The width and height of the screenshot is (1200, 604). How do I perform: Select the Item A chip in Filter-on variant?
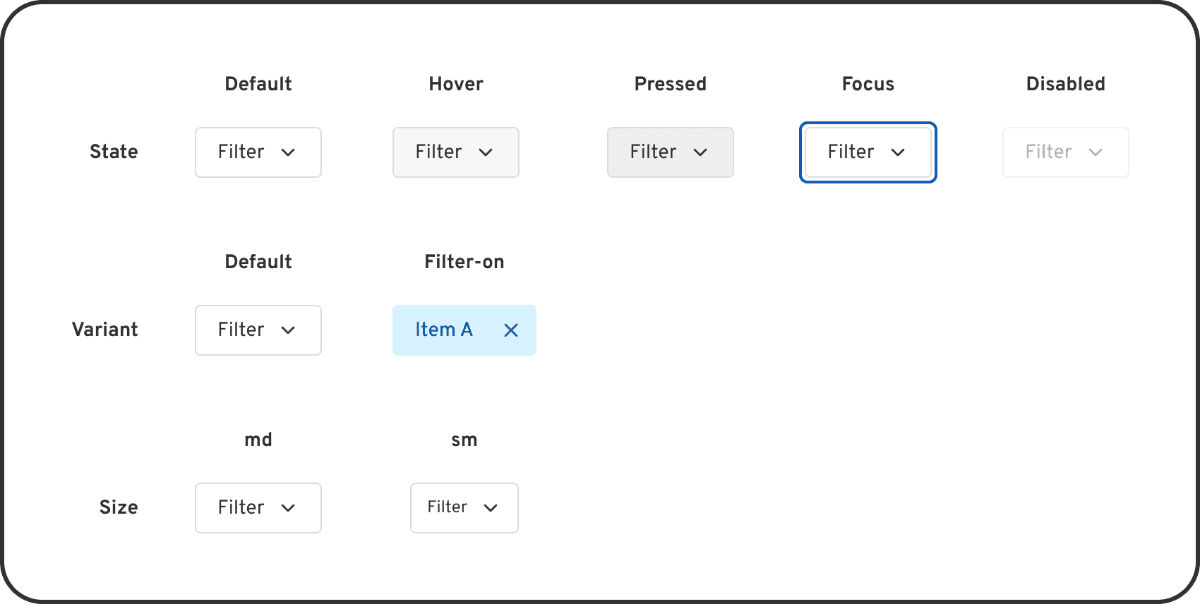click(445, 330)
